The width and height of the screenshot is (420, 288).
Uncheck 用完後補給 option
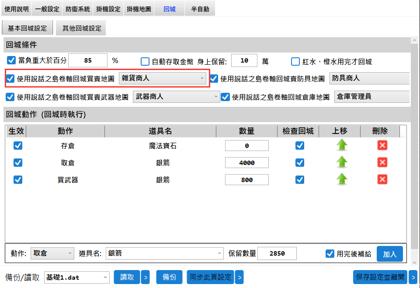330,254
